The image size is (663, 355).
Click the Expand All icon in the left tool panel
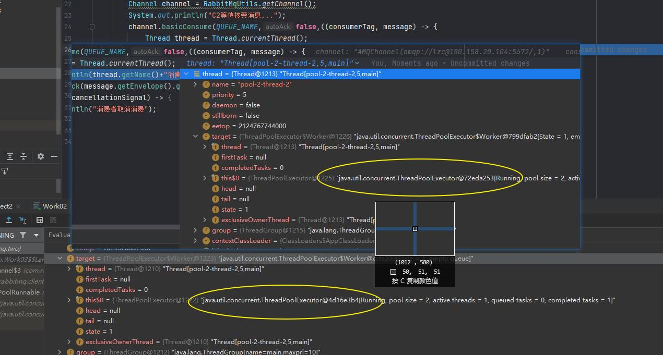point(10,156)
